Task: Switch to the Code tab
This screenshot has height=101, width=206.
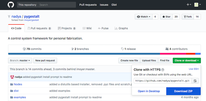Action: pyautogui.click(x=16, y=28)
